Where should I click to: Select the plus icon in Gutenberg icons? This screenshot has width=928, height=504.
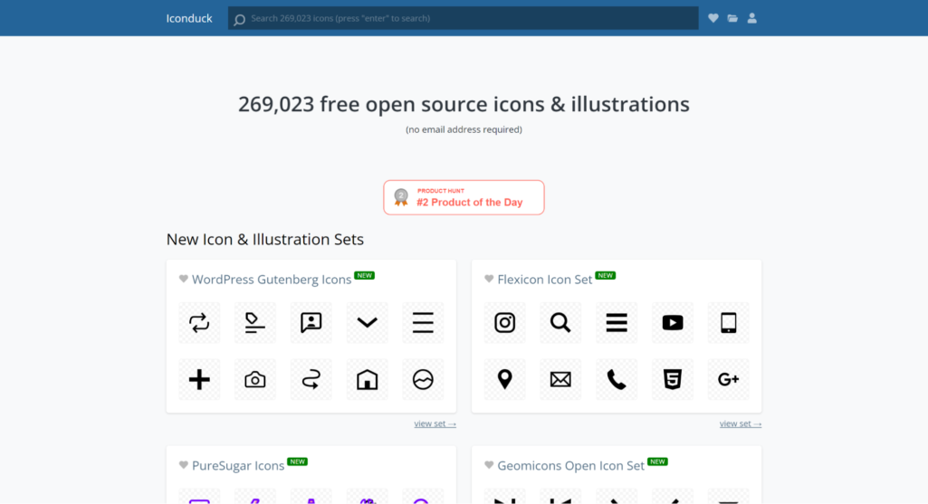click(199, 379)
